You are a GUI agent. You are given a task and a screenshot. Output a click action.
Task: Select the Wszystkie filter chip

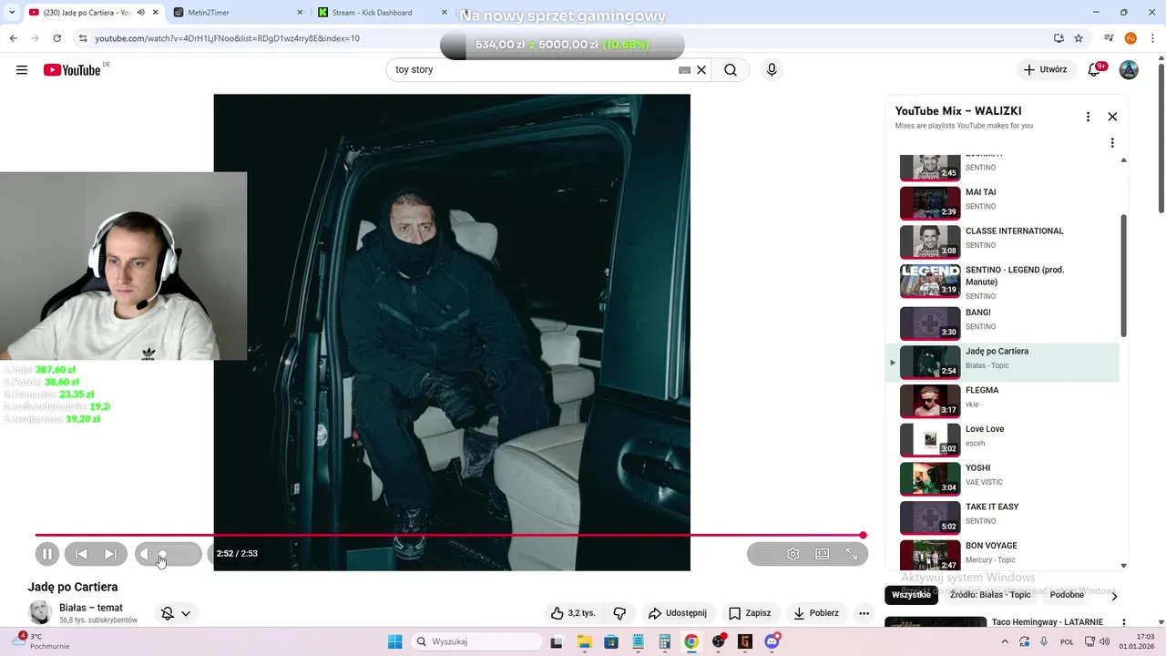click(911, 595)
